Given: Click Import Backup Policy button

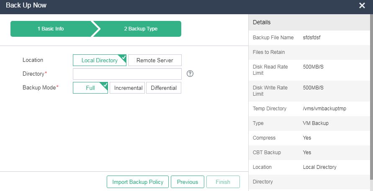Looking at the screenshot, I should [138, 182].
